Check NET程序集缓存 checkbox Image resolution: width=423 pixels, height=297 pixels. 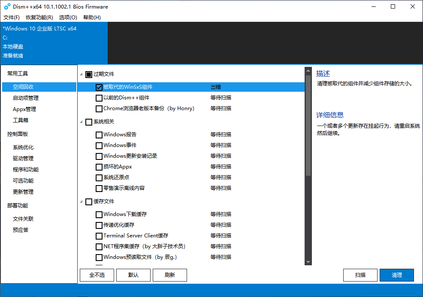pos(99,246)
